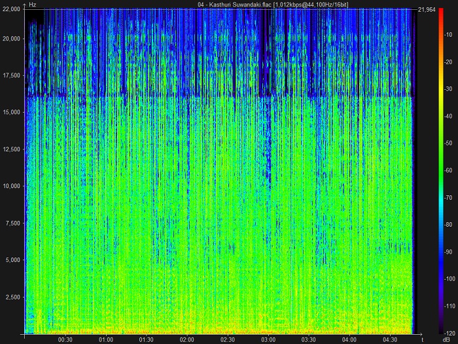Click the 03:00 time marker
This screenshot has height=344, width=458.
[x=268, y=339]
